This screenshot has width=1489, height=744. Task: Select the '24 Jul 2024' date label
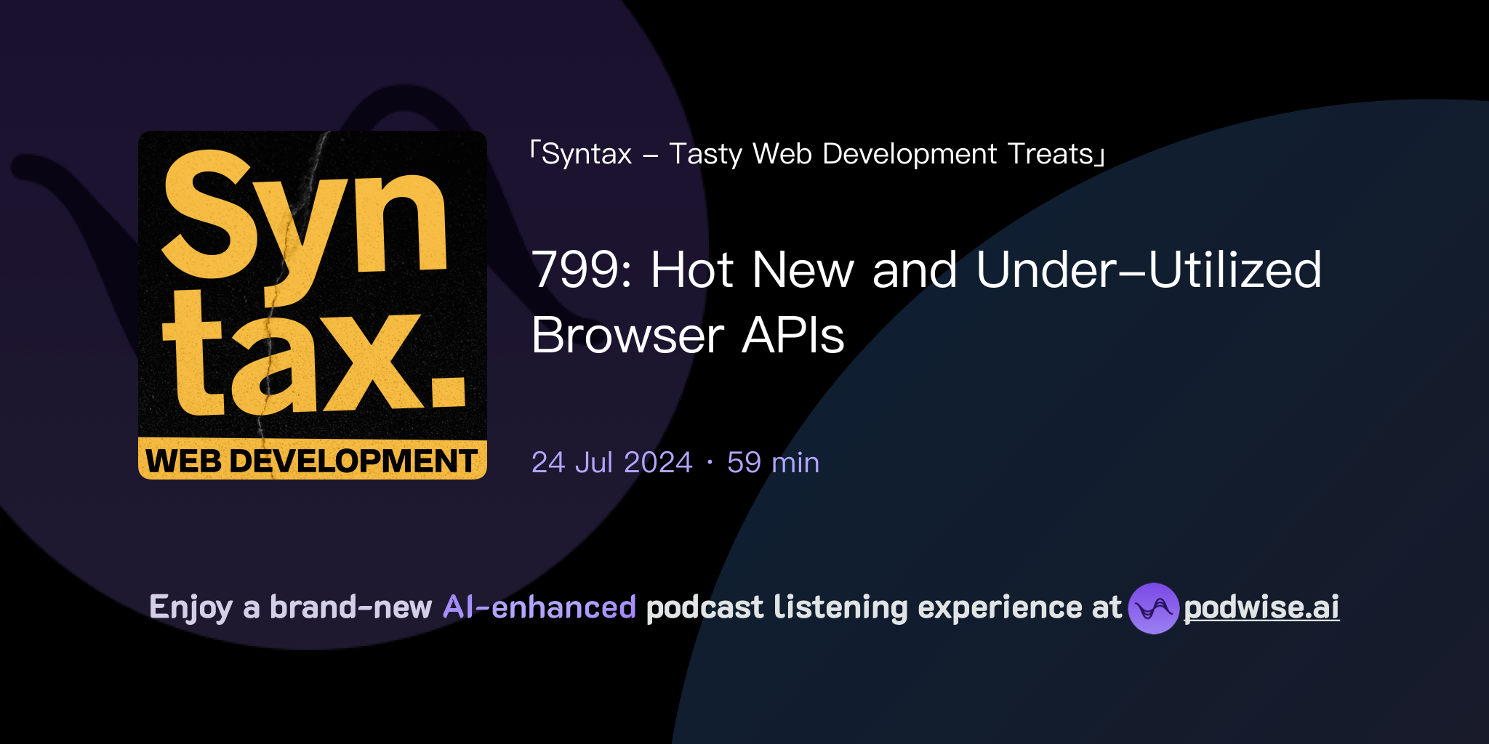[611, 462]
